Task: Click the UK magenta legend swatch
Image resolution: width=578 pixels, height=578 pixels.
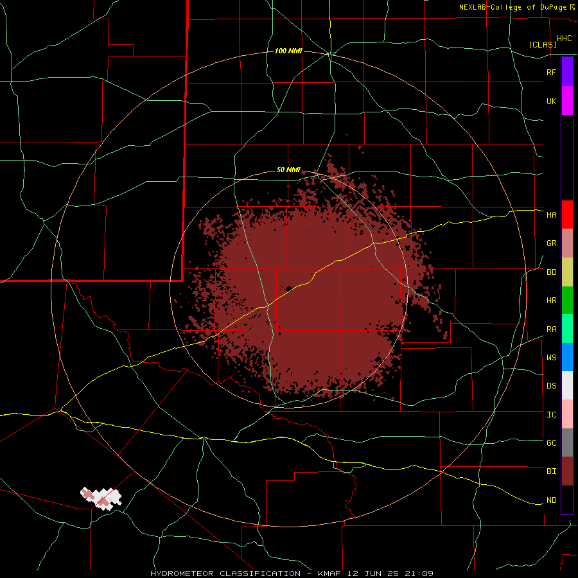Action: pyautogui.click(x=567, y=101)
